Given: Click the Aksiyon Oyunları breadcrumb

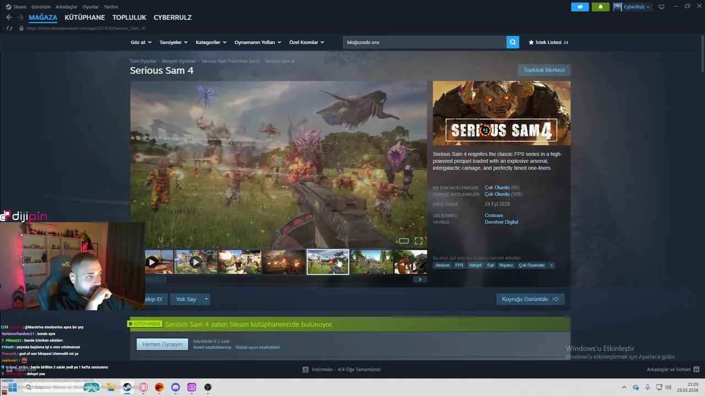Looking at the screenshot, I should (x=179, y=61).
